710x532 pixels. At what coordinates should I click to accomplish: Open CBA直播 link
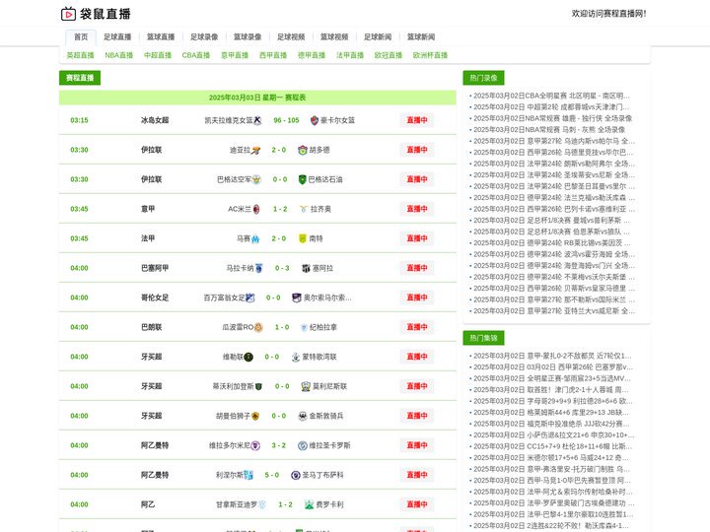196,55
